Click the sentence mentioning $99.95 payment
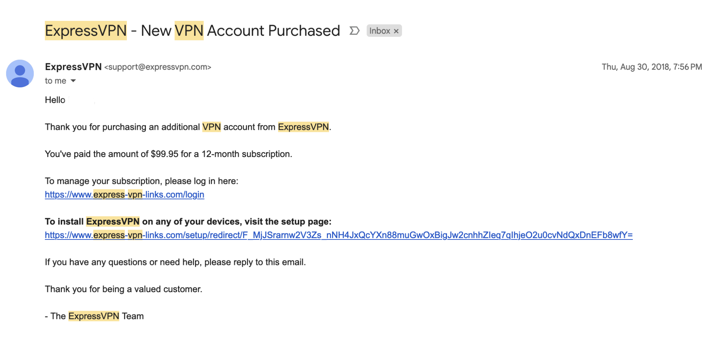The image size is (713, 341). point(169,154)
